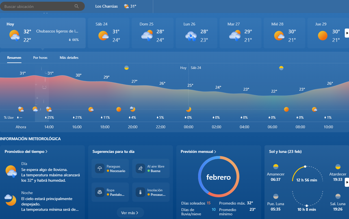This screenshot has height=219, width=349.
Task: Expand Sol y luna card with arrow
Action: pyautogui.click(x=347, y=183)
